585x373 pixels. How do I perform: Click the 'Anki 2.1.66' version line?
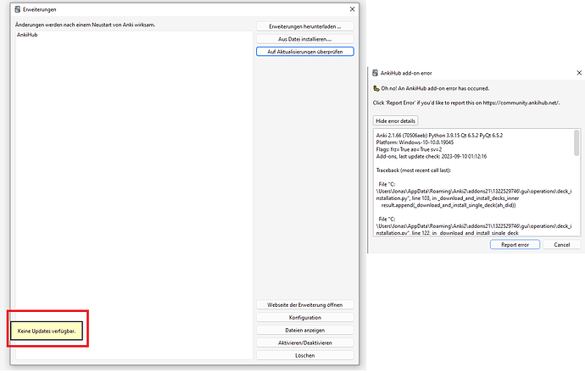point(439,135)
